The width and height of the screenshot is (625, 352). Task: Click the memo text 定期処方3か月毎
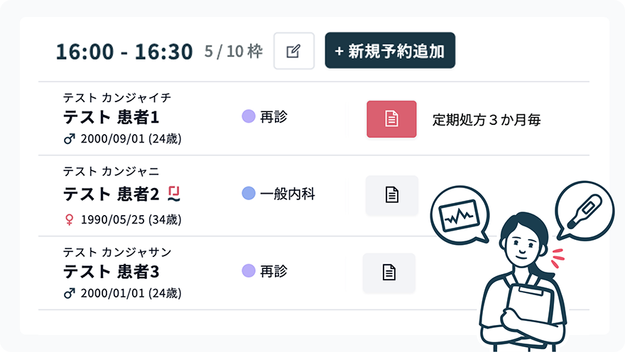tap(487, 120)
